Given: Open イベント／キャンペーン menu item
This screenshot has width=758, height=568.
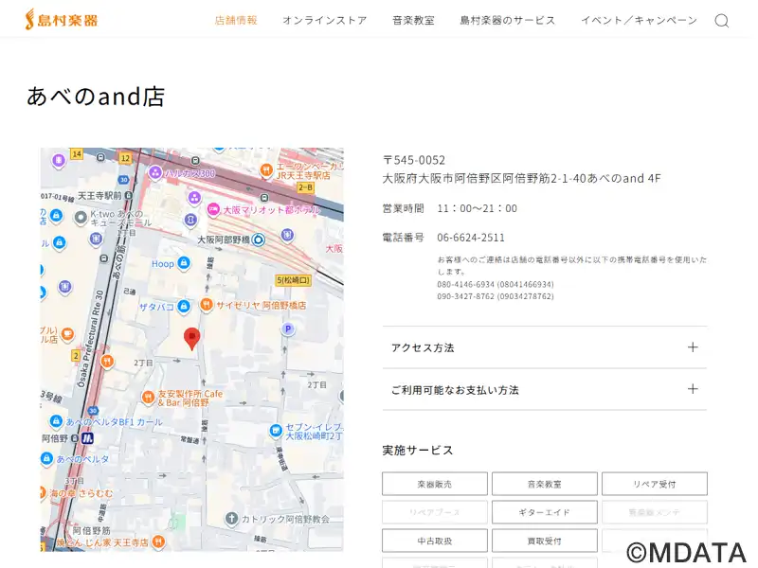Looking at the screenshot, I should 639,20.
